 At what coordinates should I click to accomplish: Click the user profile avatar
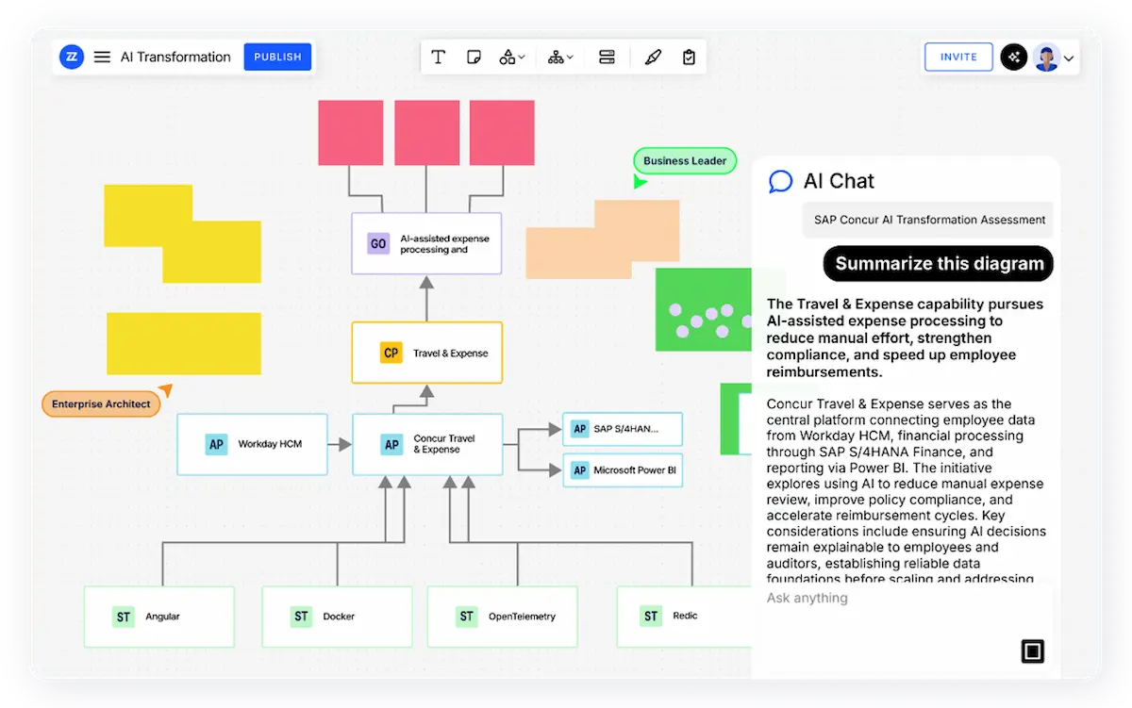1046,58
